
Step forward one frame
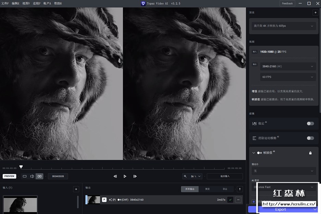click(135, 176)
